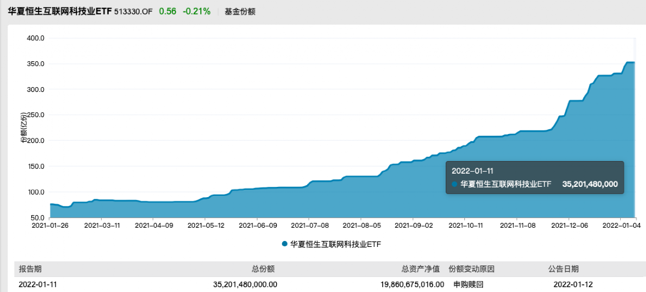Click x-axis label 2021-10-11
This screenshot has height=292, width=646.
pyautogui.click(x=465, y=225)
